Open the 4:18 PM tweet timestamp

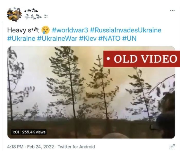point(15,147)
